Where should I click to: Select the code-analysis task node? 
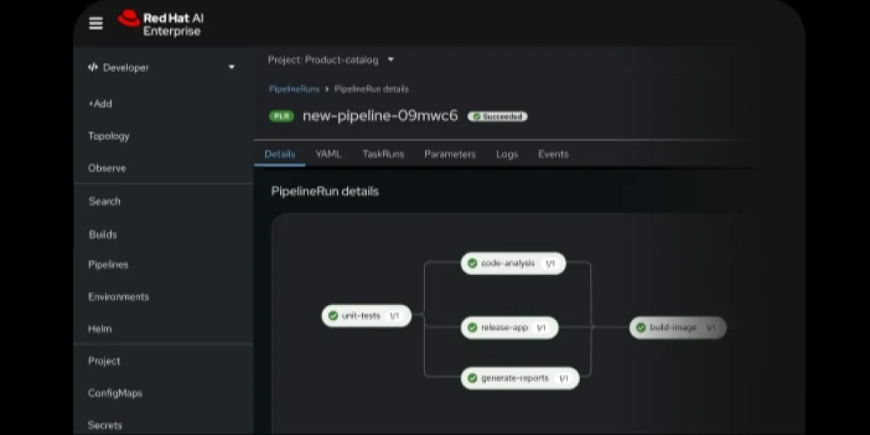pyautogui.click(x=513, y=263)
